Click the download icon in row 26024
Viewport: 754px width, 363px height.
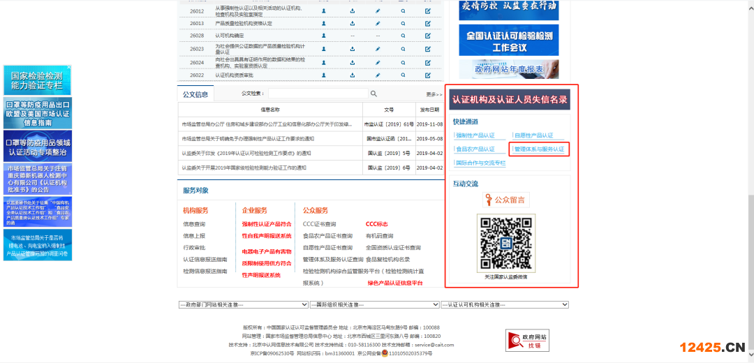pyautogui.click(x=352, y=62)
